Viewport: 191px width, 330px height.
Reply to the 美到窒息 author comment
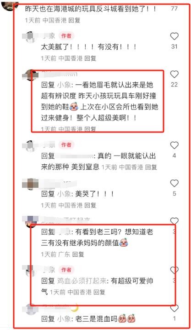151,168
